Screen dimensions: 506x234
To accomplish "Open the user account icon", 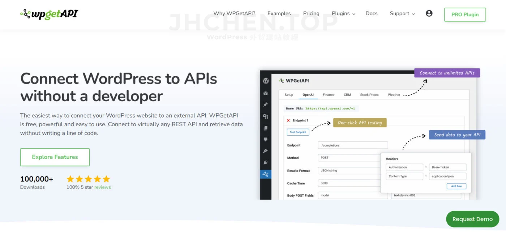I will point(429,13).
